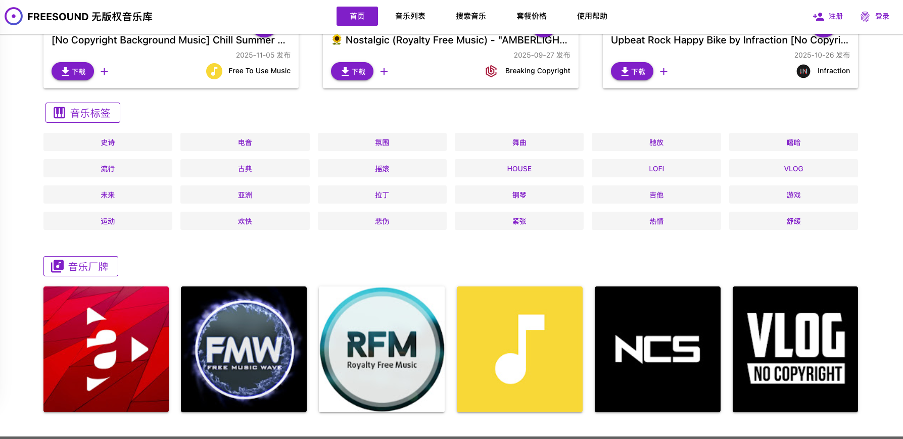Open 套餐价格 pricing page
903x439 pixels.
(x=532, y=16)
